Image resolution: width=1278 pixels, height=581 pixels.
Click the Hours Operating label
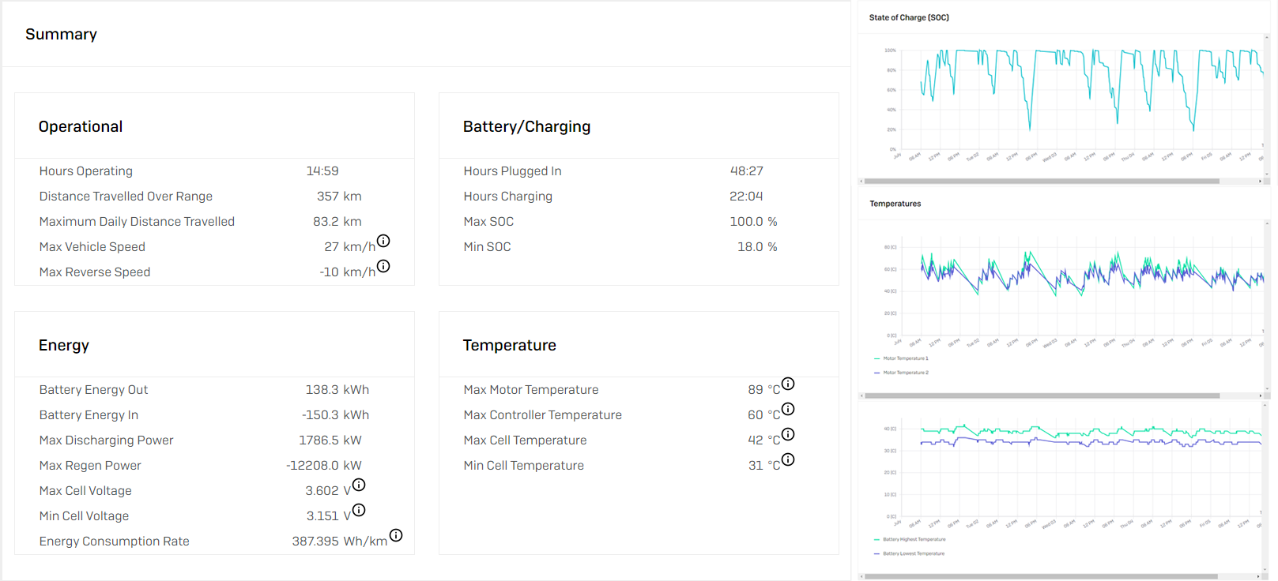click(86, 171)
